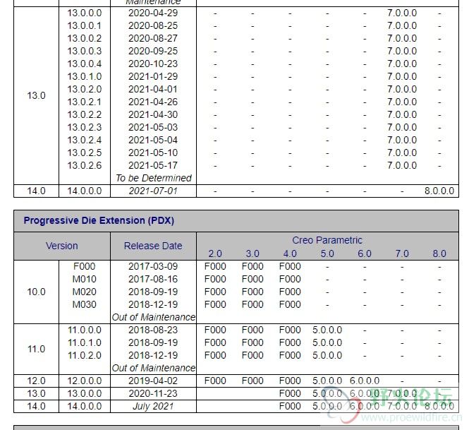
Task: Click the PDX 'Version' column header
Action: pyautogui.click(x=62, y=246)
